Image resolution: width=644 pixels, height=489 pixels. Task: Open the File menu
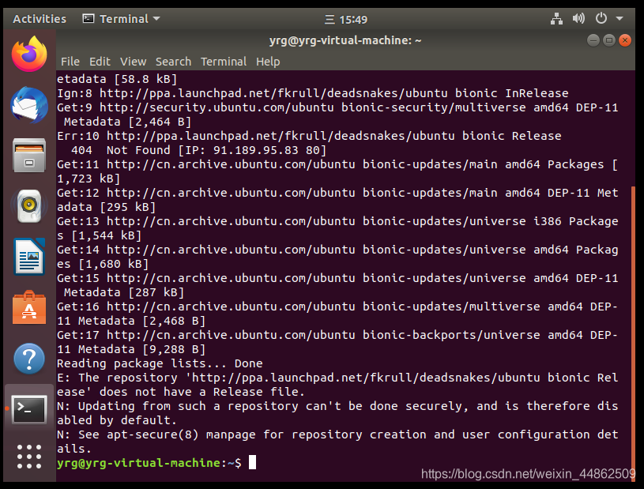(x=70, y=62)
